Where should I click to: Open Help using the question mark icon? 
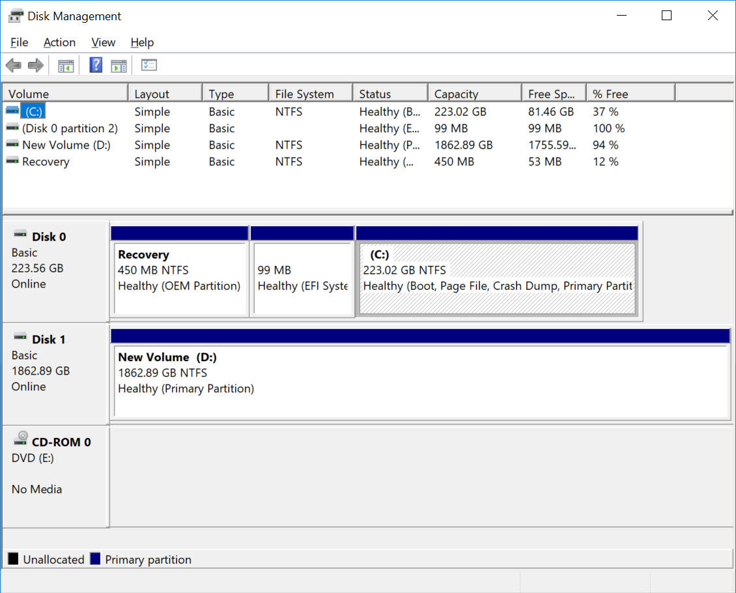pyautogui.click(x=95, y=65)
